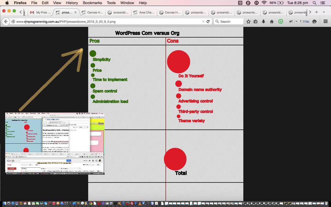
Task: Click the Price pro label
Action: (97, 70)
